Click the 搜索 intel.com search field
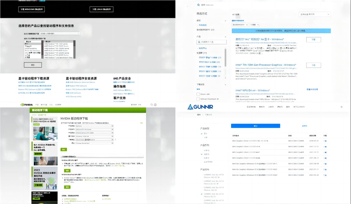This screenshot has width=351, height=204. 207,5
